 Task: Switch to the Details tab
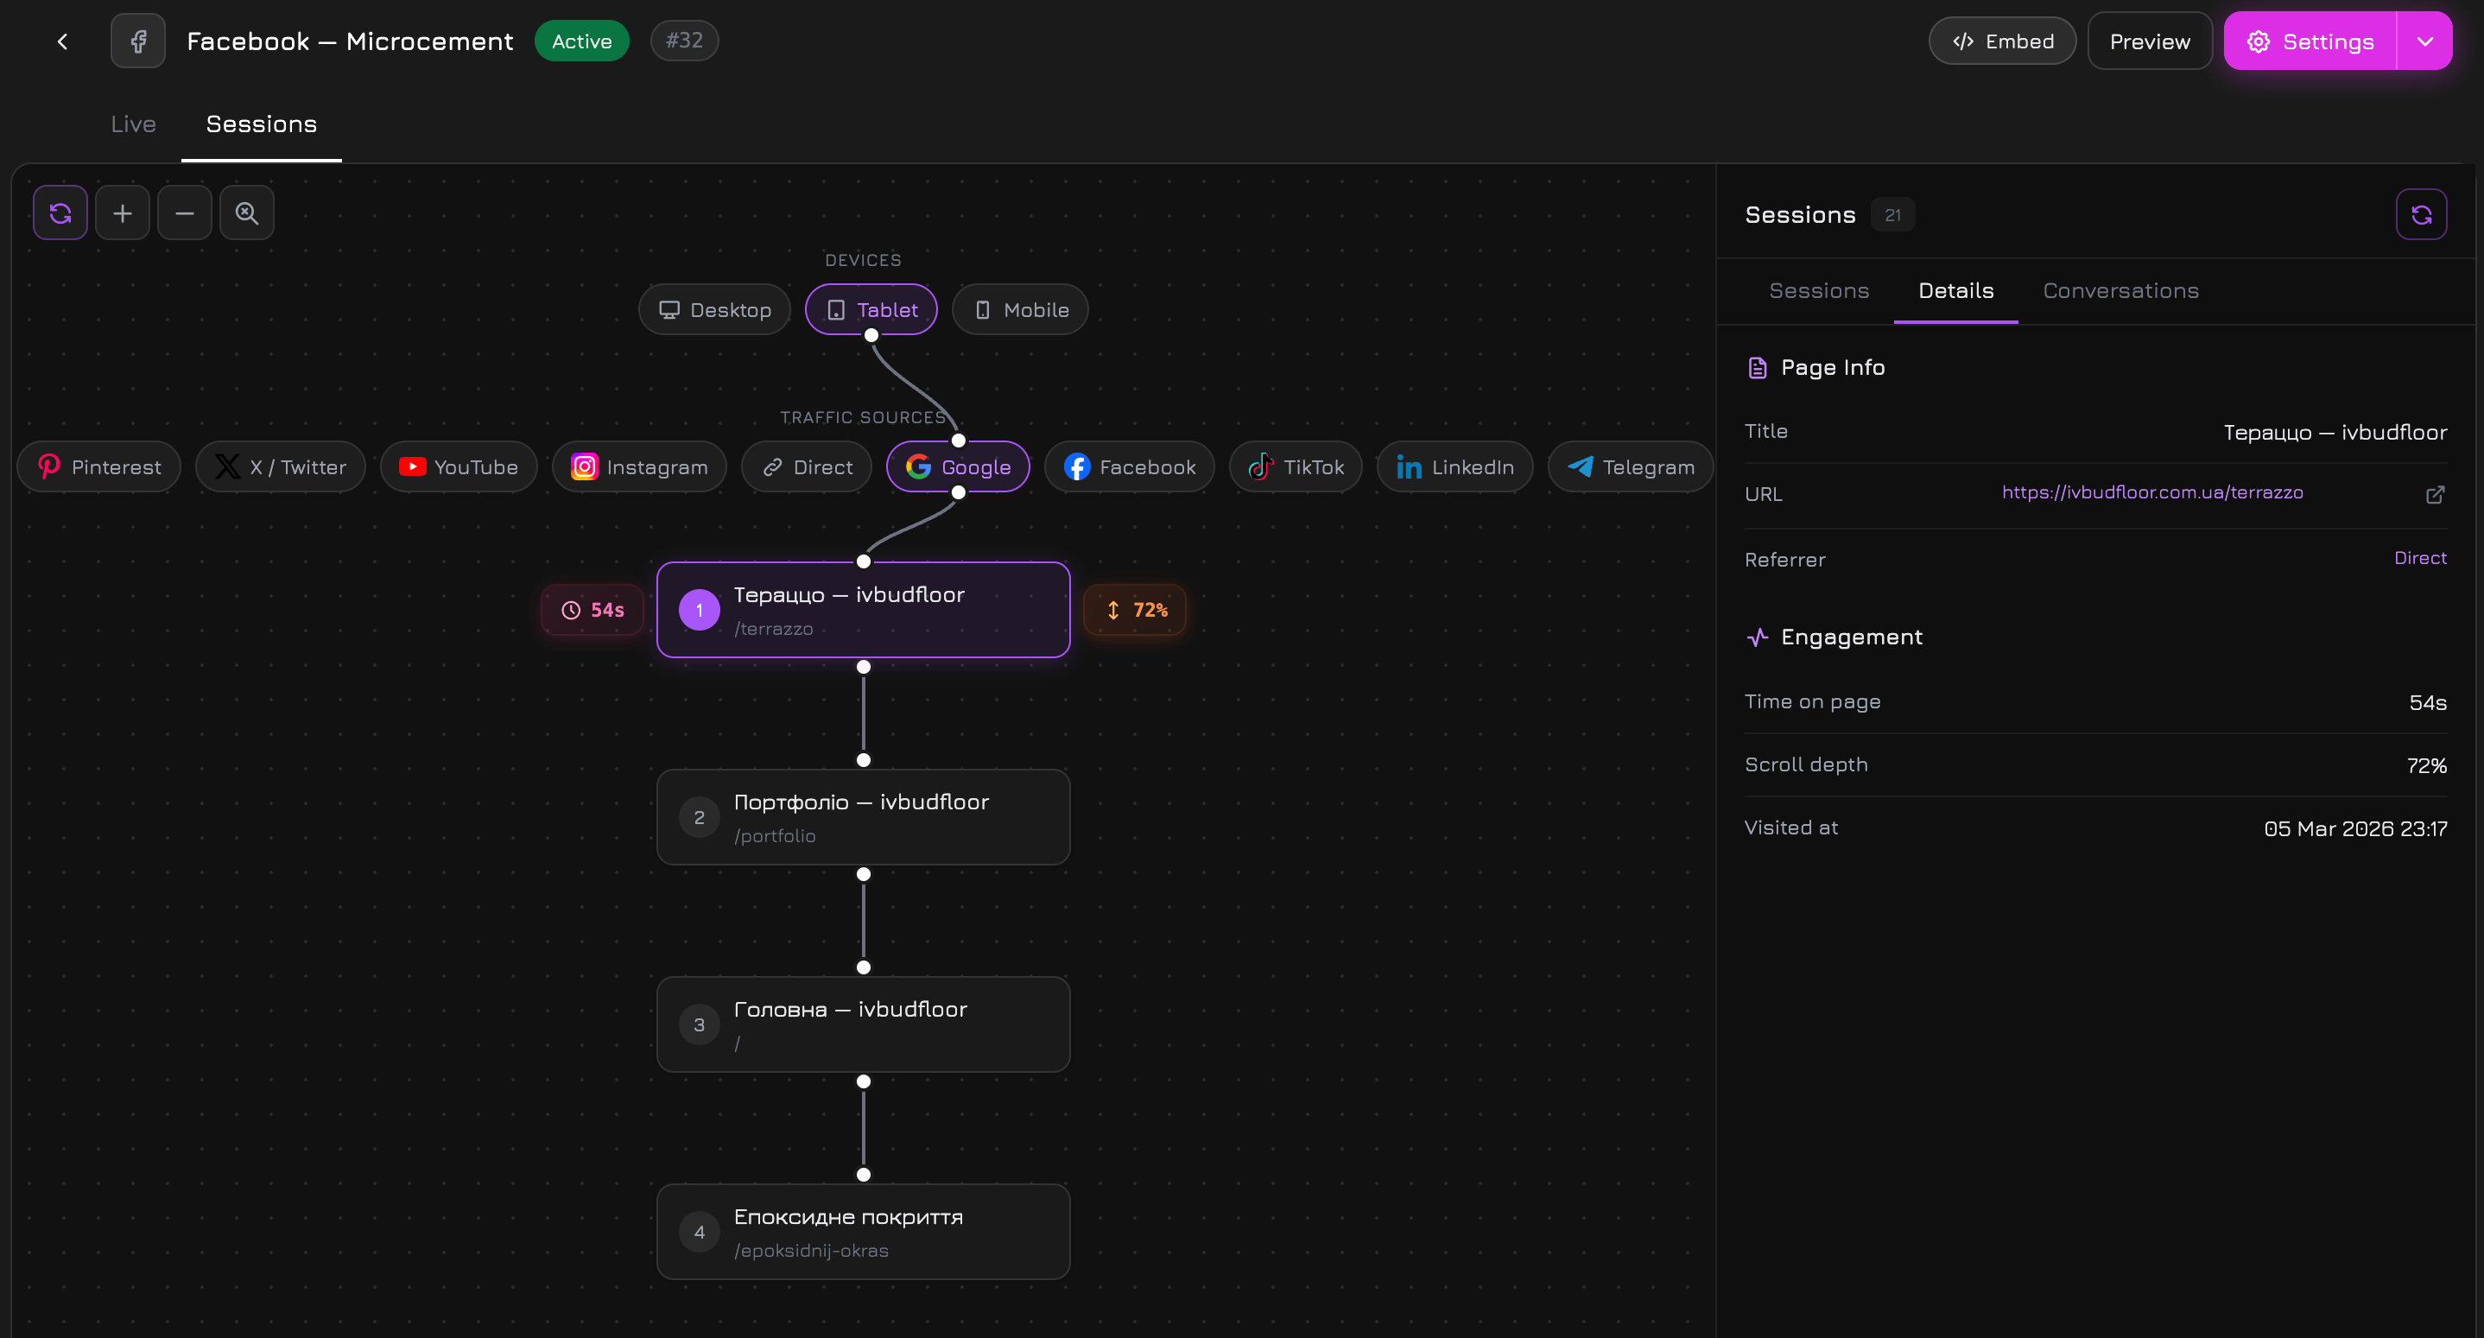1955,290
